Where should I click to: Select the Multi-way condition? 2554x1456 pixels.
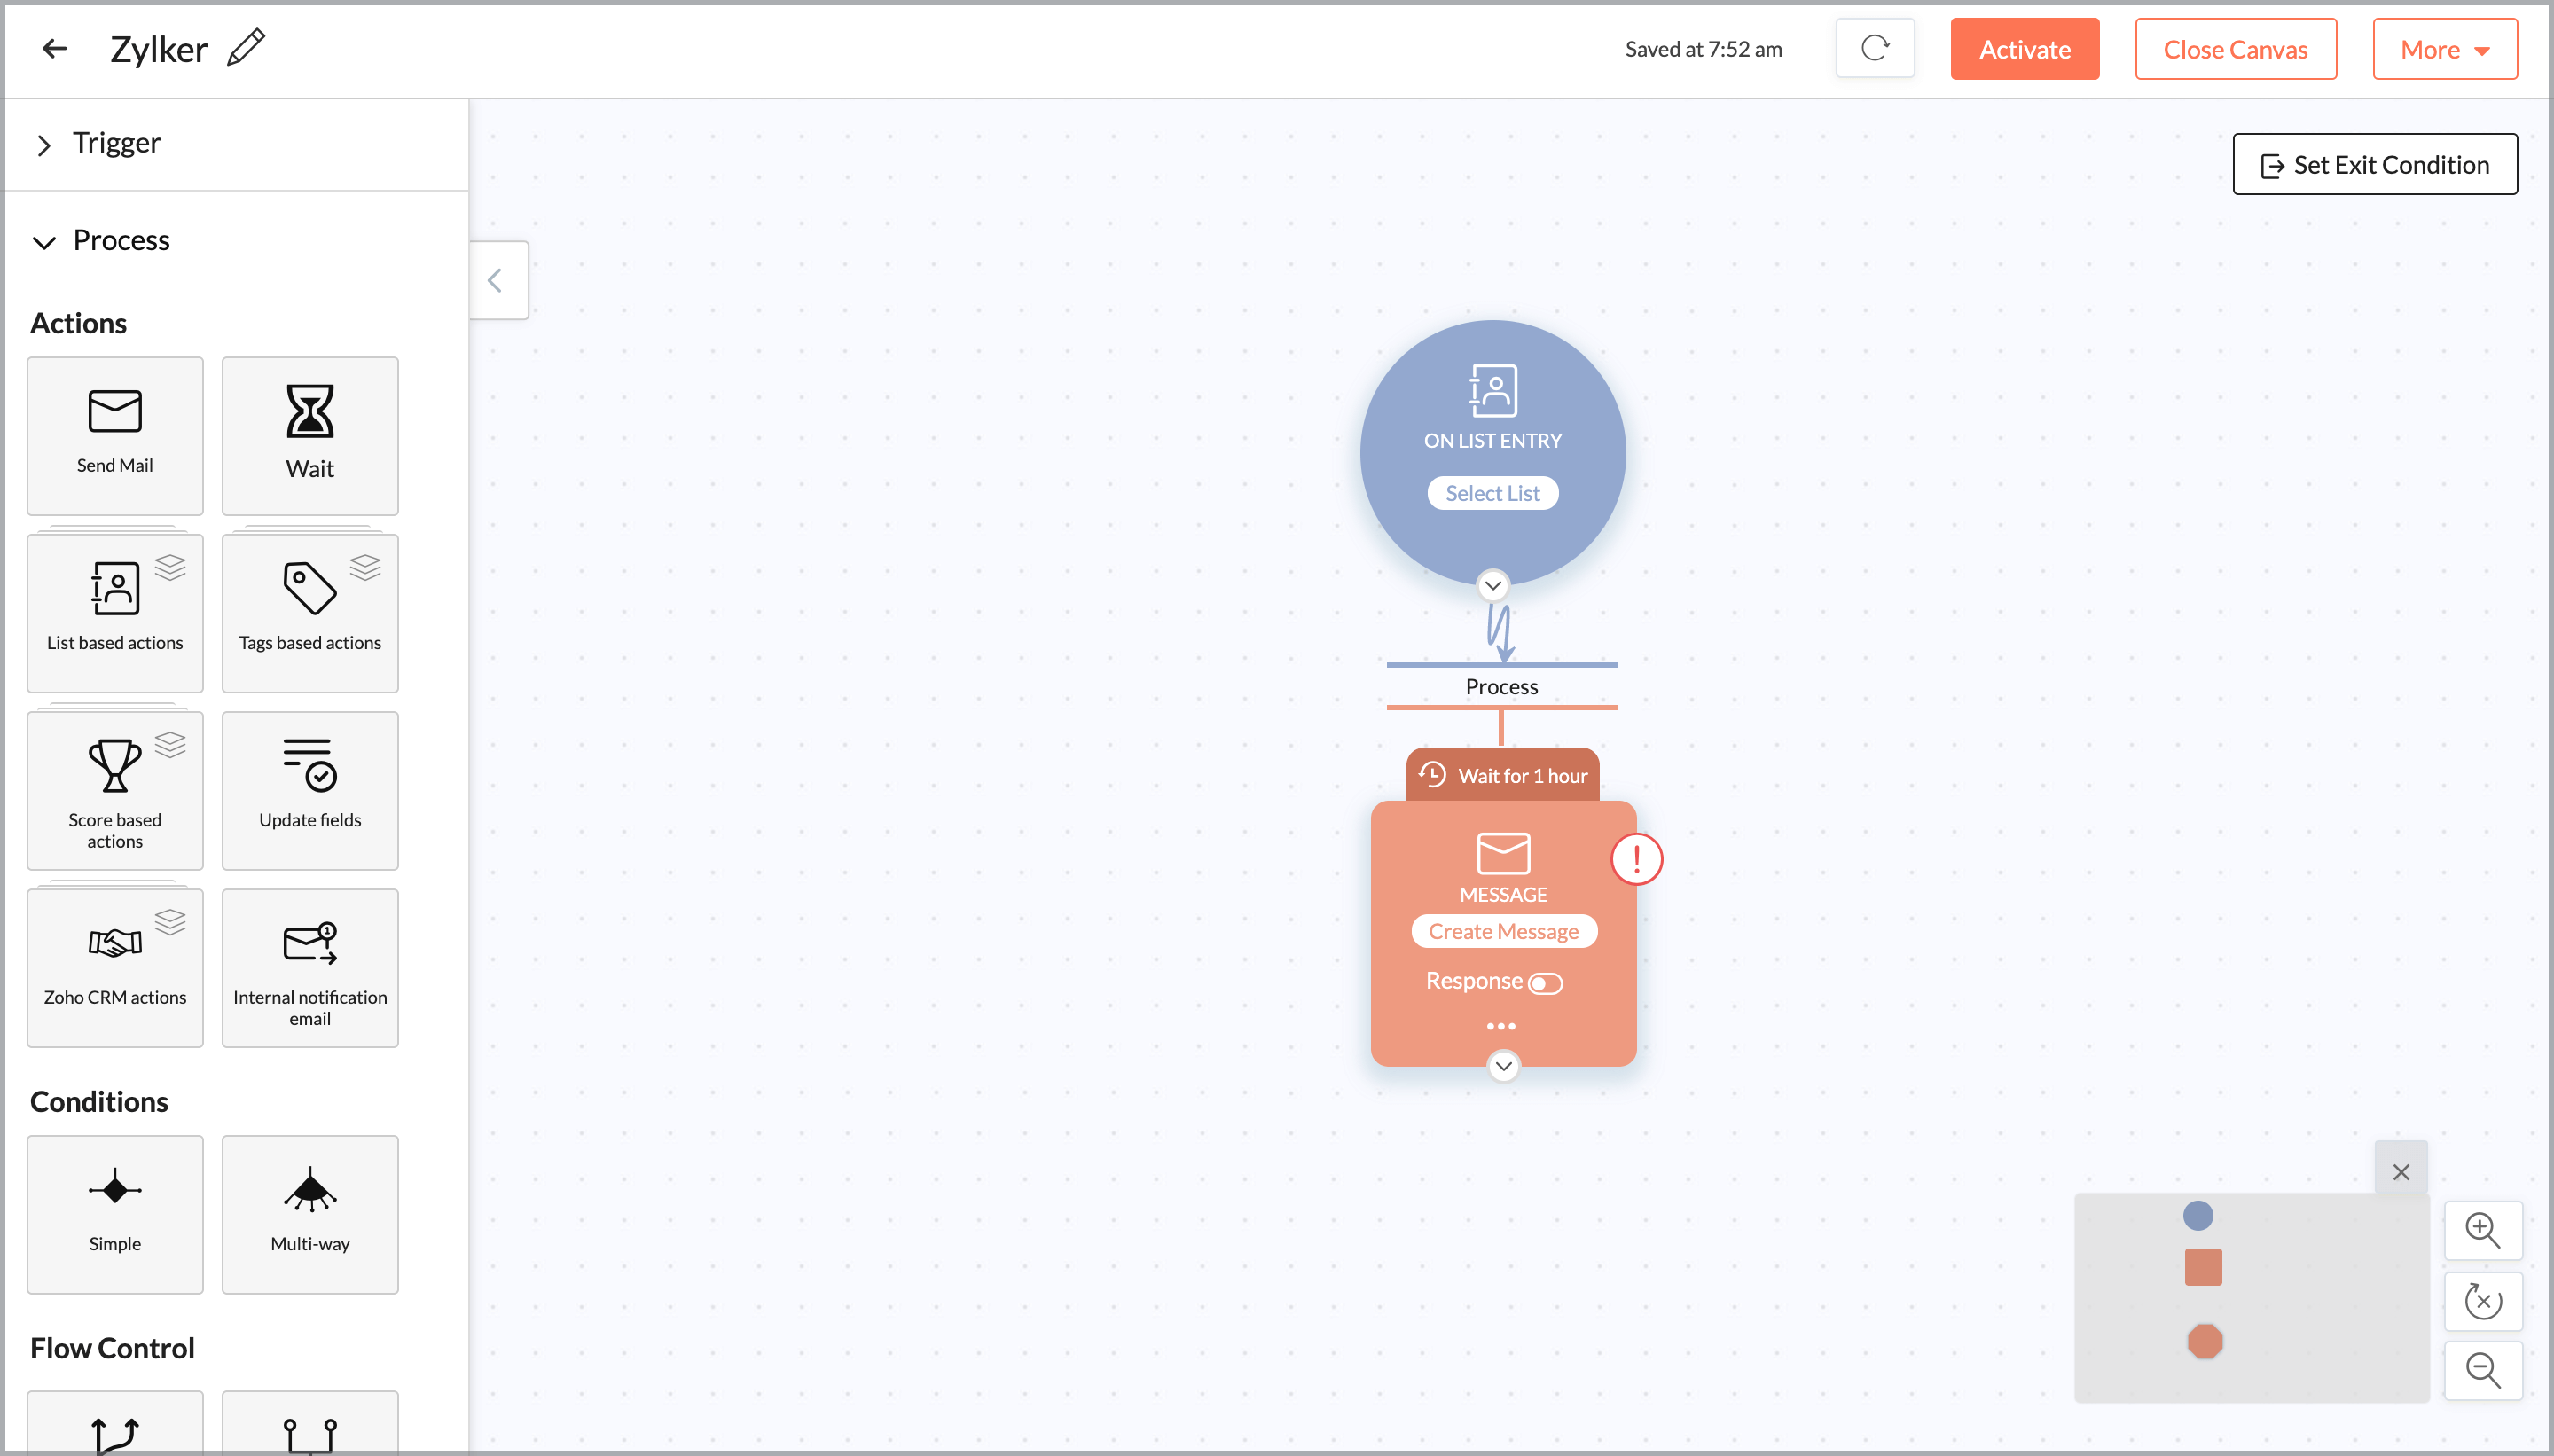[309, 1213]
